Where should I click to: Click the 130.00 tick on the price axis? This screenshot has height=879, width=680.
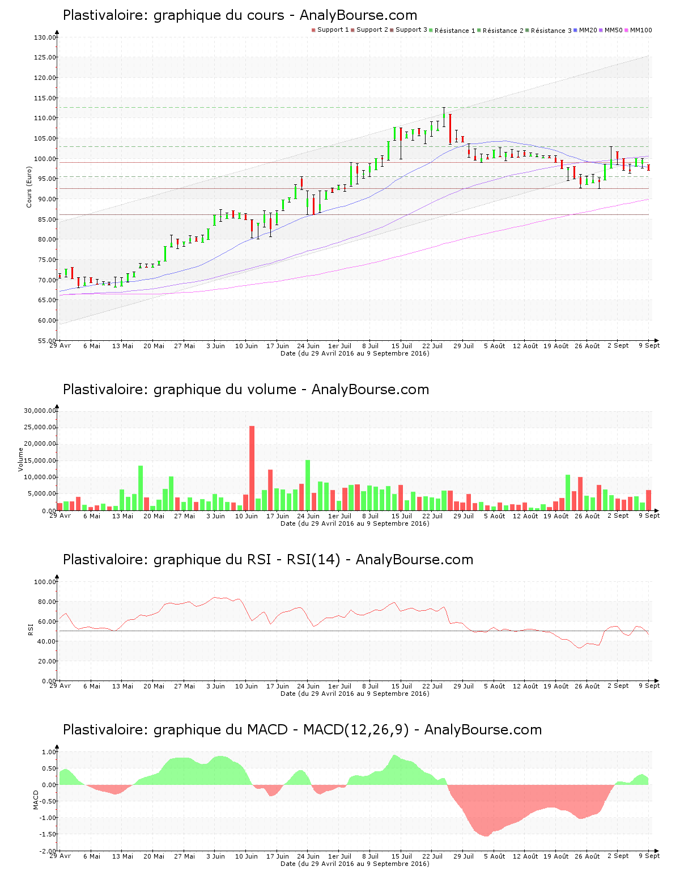[x=45, y=37]
